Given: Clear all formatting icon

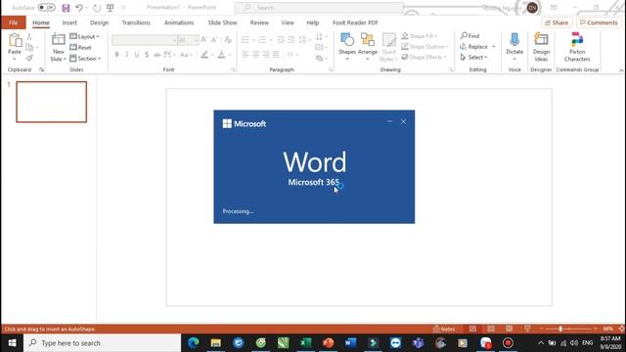Looking at the screenshot, I should point(228,39).
